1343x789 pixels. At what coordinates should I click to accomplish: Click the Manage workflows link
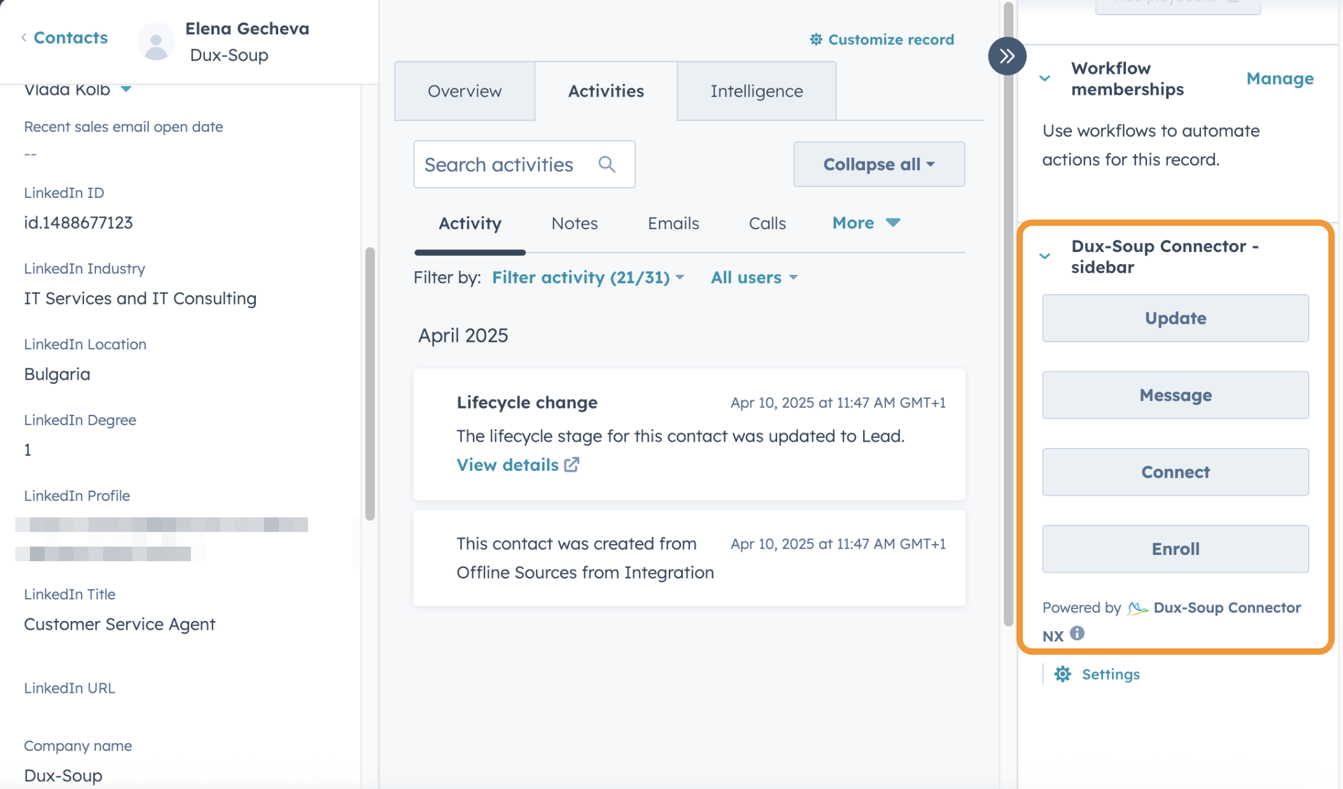1279,79
